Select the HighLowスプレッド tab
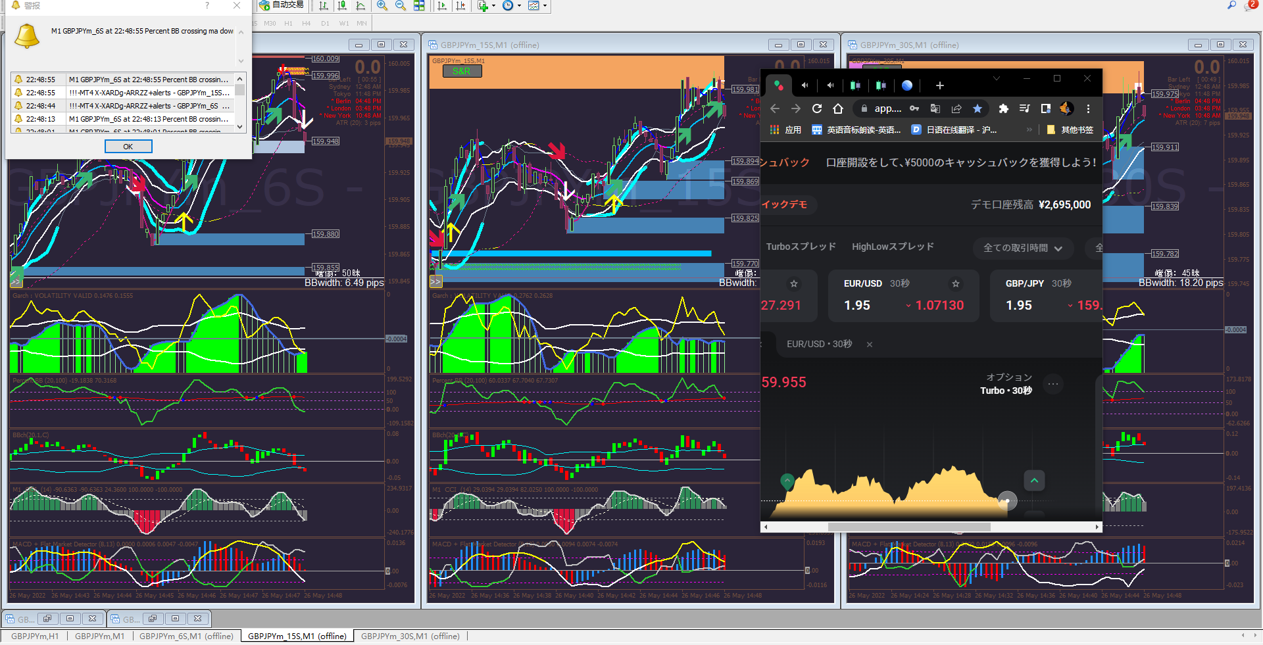 893,247
